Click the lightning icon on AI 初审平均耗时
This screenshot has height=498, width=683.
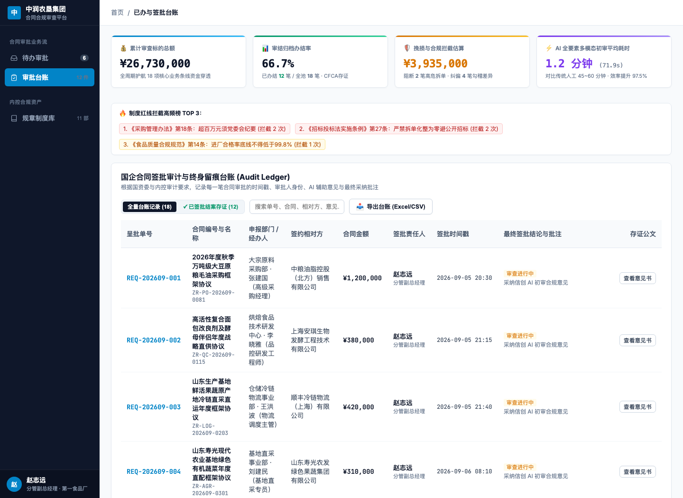(549, 48)
